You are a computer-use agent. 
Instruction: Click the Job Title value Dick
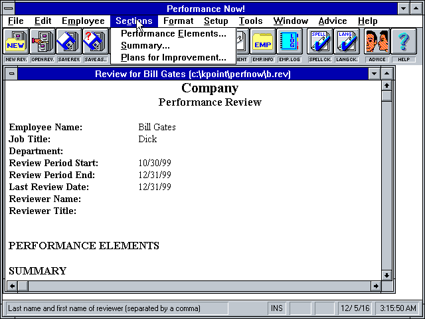pos(147,139)
